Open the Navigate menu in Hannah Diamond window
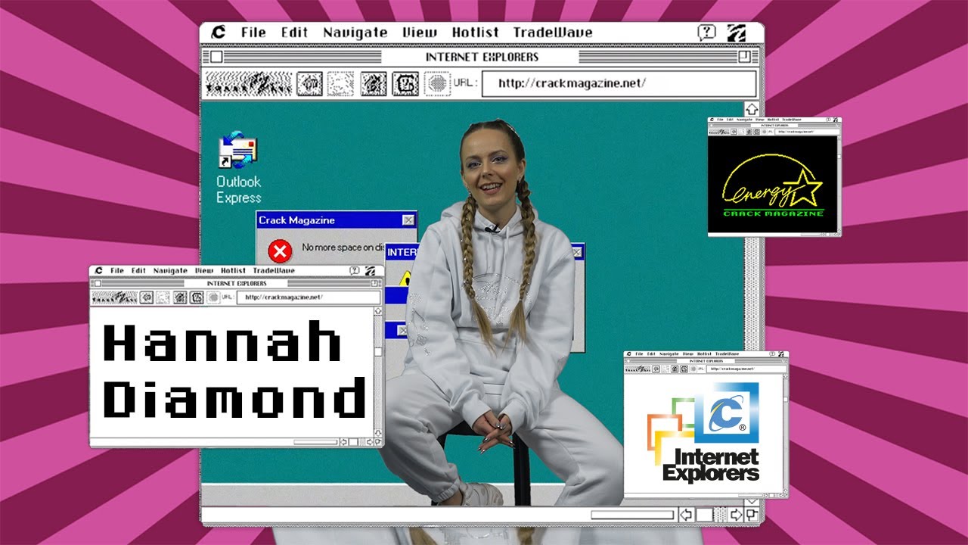 pyautogui.click(x=170, y=270)
